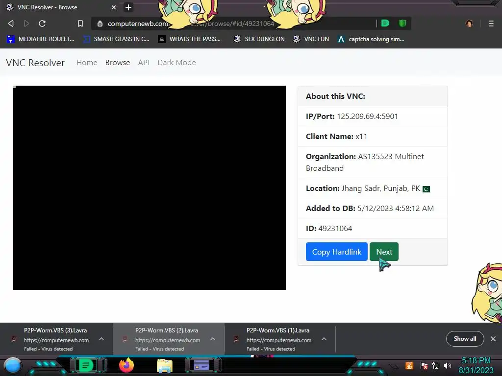Click the Added to DB timestamp
This screenshot has height=376, width=502.
pos(396,209)
